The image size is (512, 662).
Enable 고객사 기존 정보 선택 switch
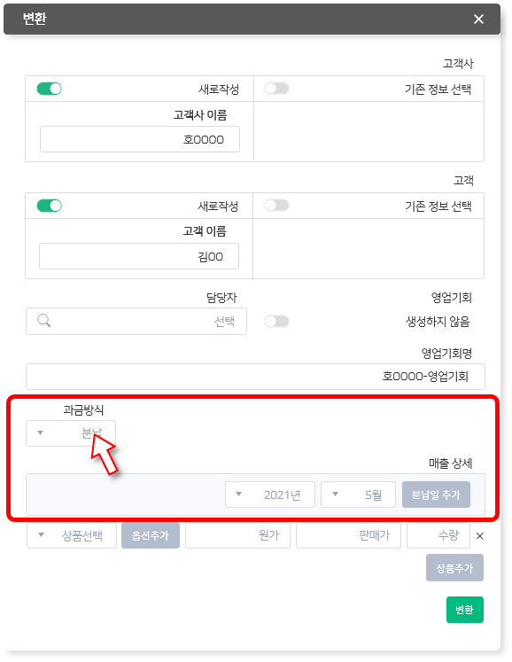[x=276, y=89]
